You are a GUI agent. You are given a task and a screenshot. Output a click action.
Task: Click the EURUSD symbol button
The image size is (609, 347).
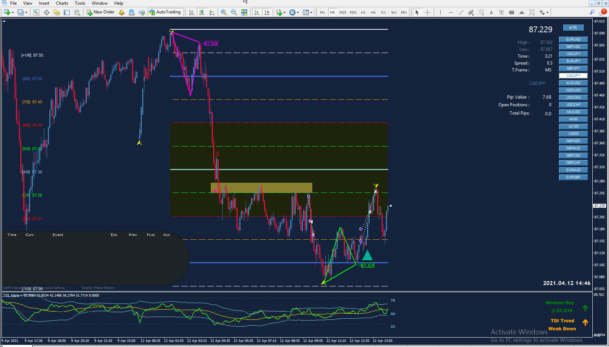[573, 40]
